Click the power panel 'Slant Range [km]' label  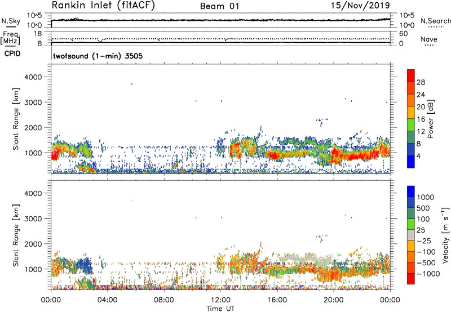(16, 119)
